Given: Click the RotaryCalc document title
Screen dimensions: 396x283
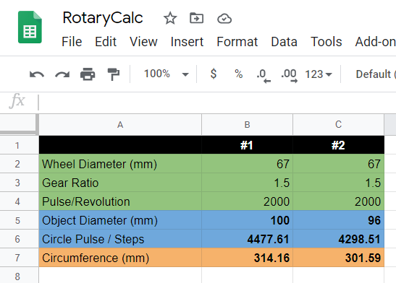Looking at the screenshot, I should tap(103, 18).
